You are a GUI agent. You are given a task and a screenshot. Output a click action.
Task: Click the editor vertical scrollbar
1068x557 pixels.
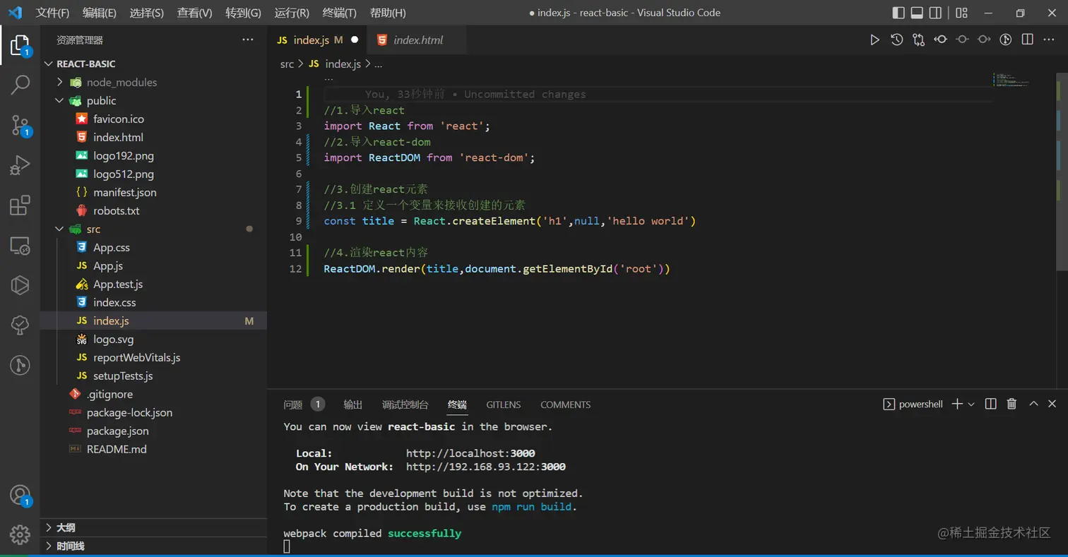coord(1062,169)
